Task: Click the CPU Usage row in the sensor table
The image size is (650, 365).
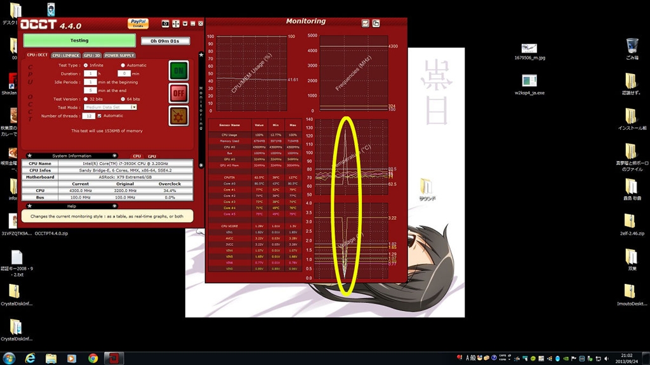Action: tap(255, 135)
